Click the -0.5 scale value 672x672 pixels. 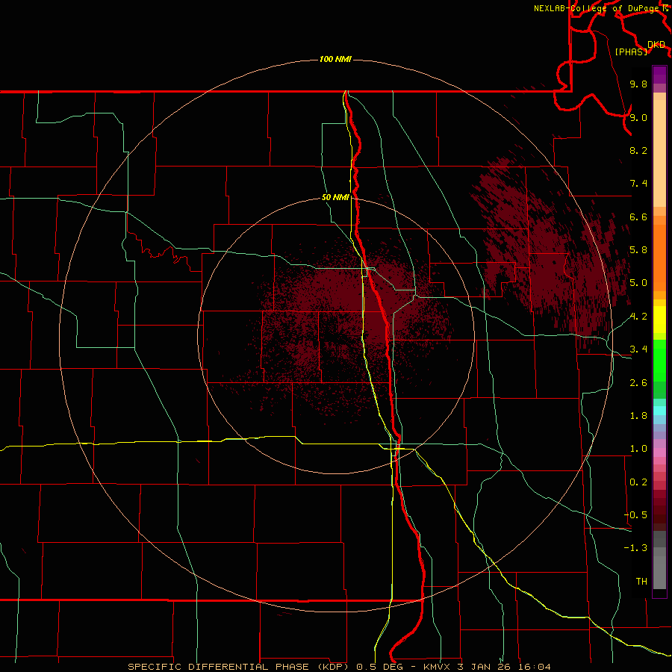(635, 515)
